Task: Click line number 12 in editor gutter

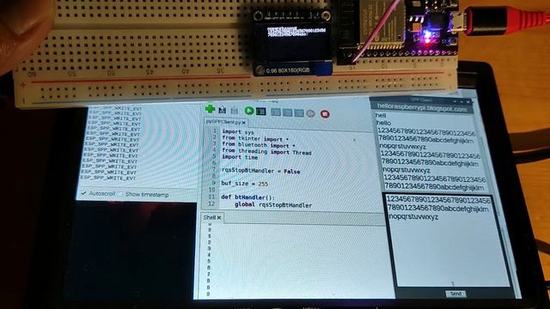Action: (211, 203)
